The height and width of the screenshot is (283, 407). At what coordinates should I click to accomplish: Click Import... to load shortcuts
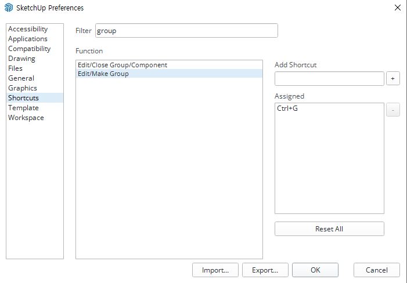tap(215, 270)
